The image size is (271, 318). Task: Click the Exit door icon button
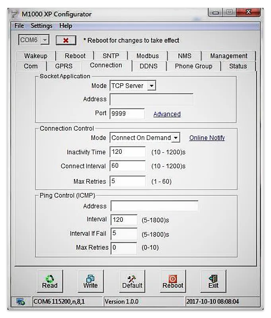213,281
